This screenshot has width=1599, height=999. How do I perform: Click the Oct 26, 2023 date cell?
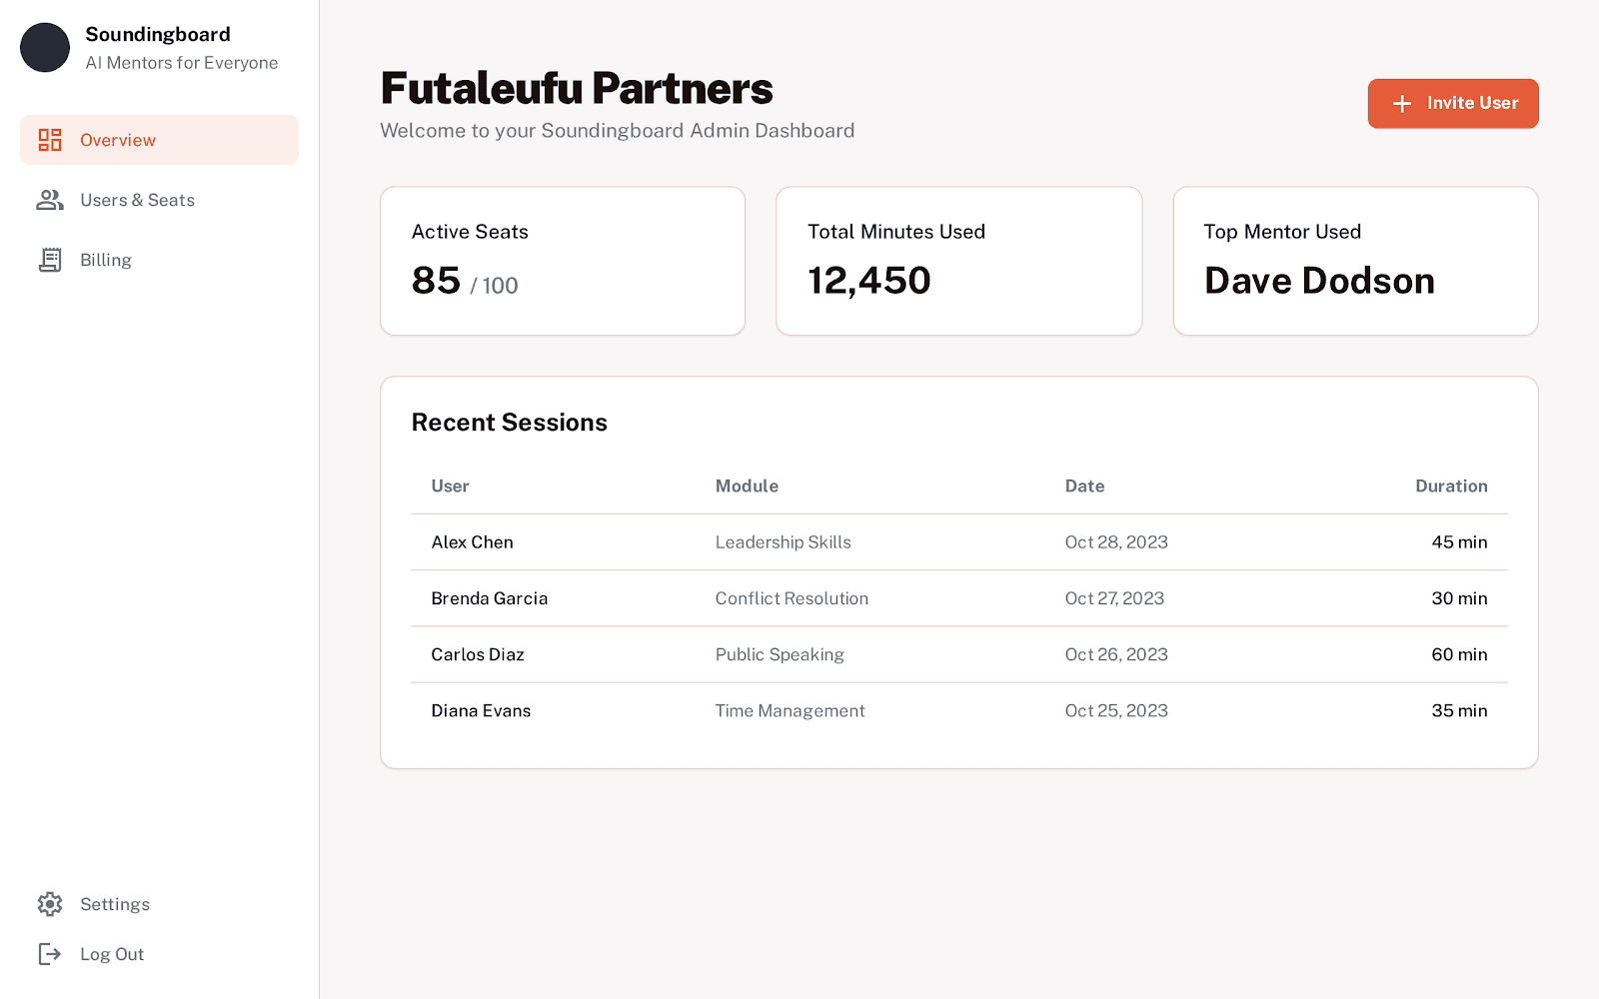pyautogui.click(x=1116, y=654)
